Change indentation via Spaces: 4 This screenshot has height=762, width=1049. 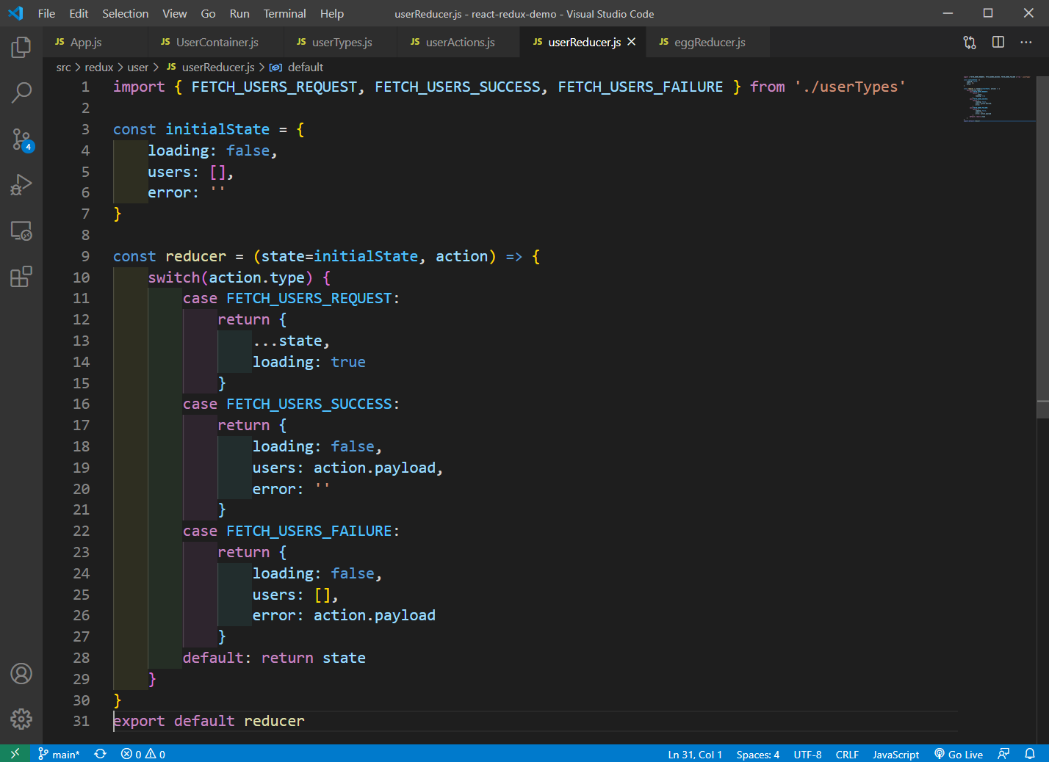pyautogui.click(x=757, y=754)
